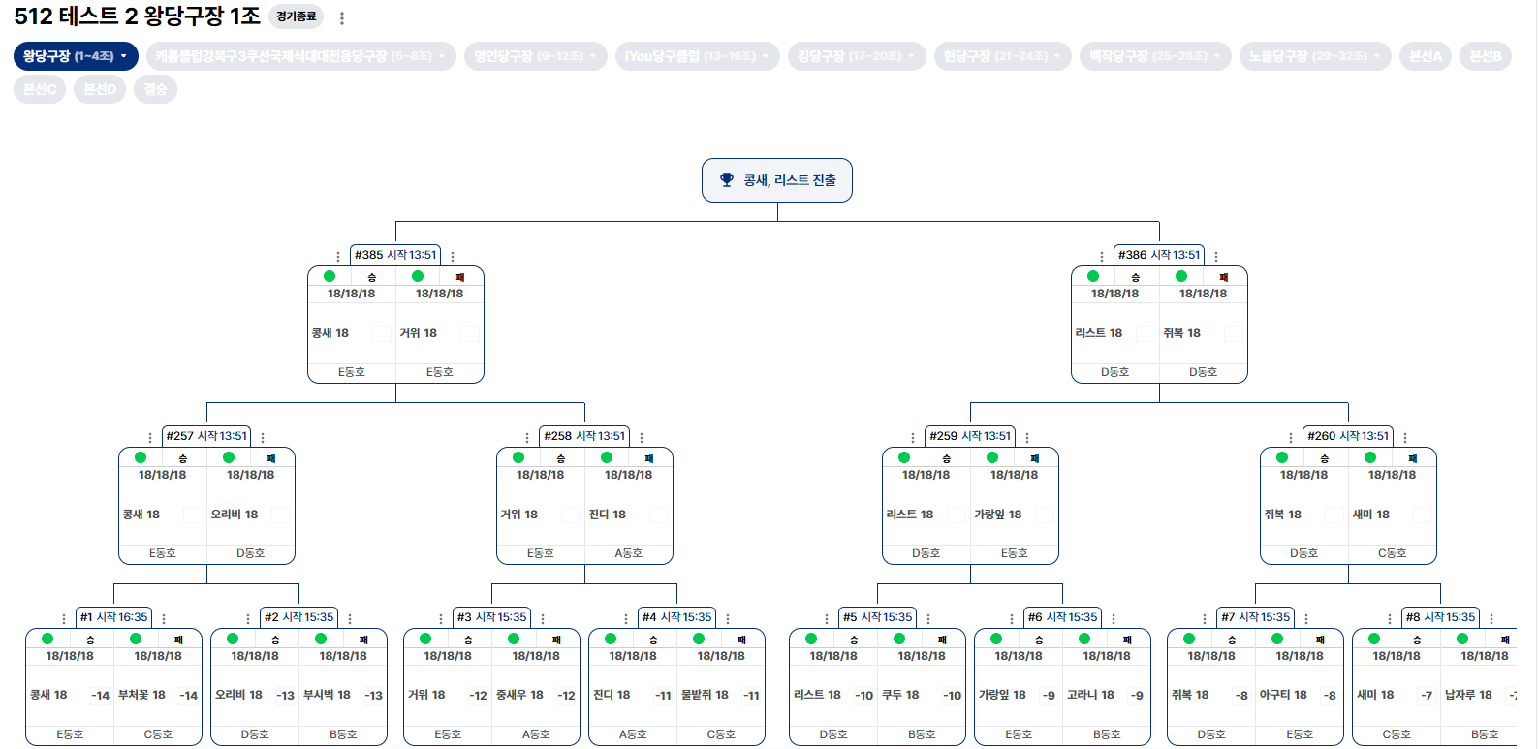The height and width of the screenshot is (749, 1538).
Task: Click the 콩새, 리스트 진출 winners box
Action: click(777, 180)
